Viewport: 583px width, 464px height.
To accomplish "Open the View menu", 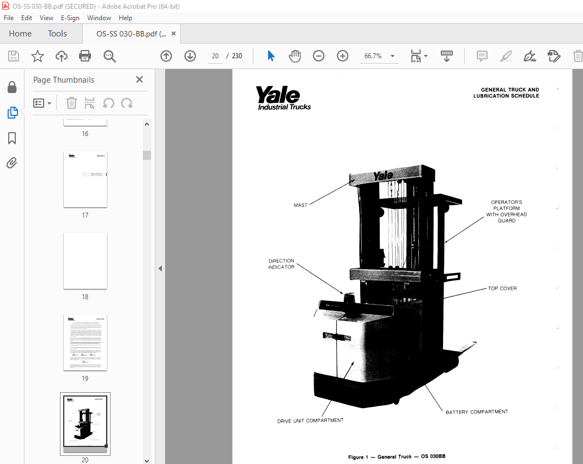I will [x=46, y=18].
